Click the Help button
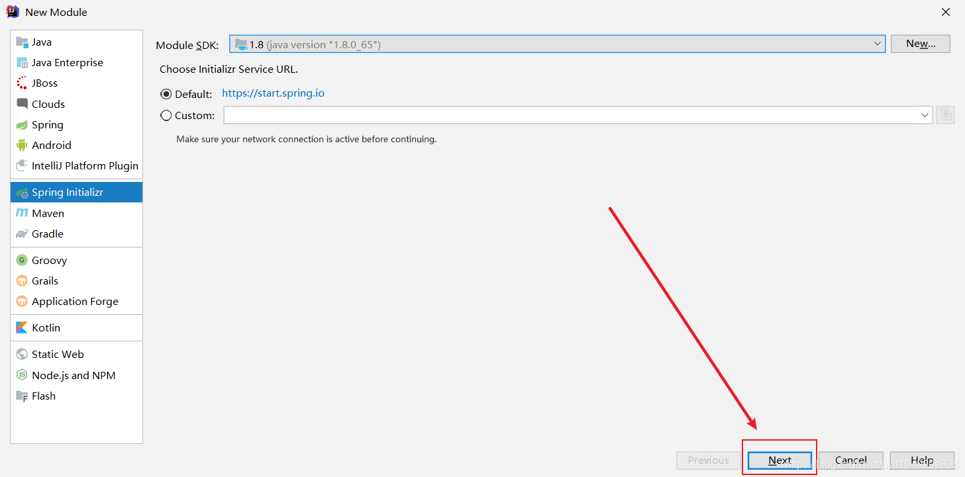 [922, 460]
